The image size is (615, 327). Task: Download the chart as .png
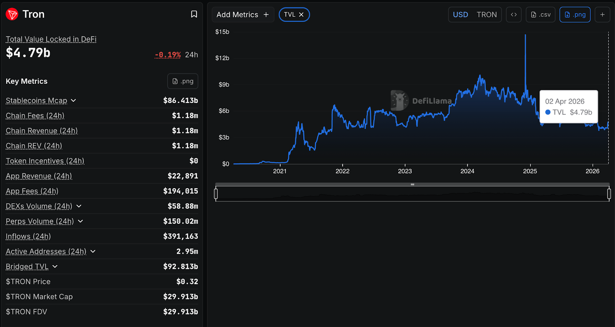pos(575,15)
